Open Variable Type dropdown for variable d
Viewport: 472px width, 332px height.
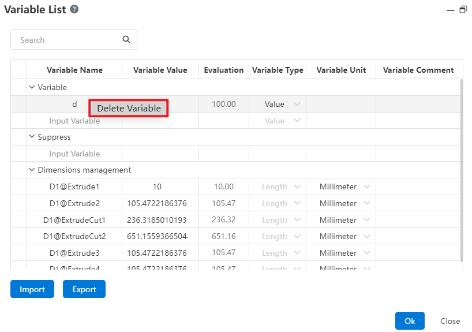click(297, 104)
